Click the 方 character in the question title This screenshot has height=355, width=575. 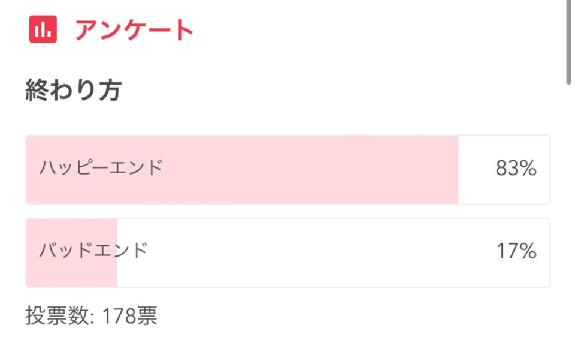click(x=110, y=90)
